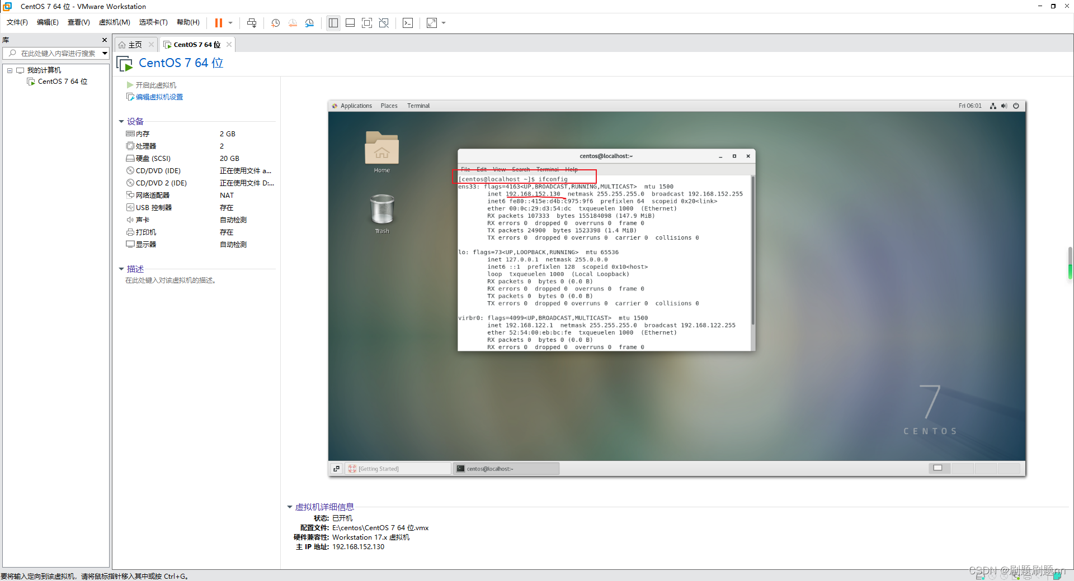Collapse the 虚拟机详细信息 section

click(290, 507)
